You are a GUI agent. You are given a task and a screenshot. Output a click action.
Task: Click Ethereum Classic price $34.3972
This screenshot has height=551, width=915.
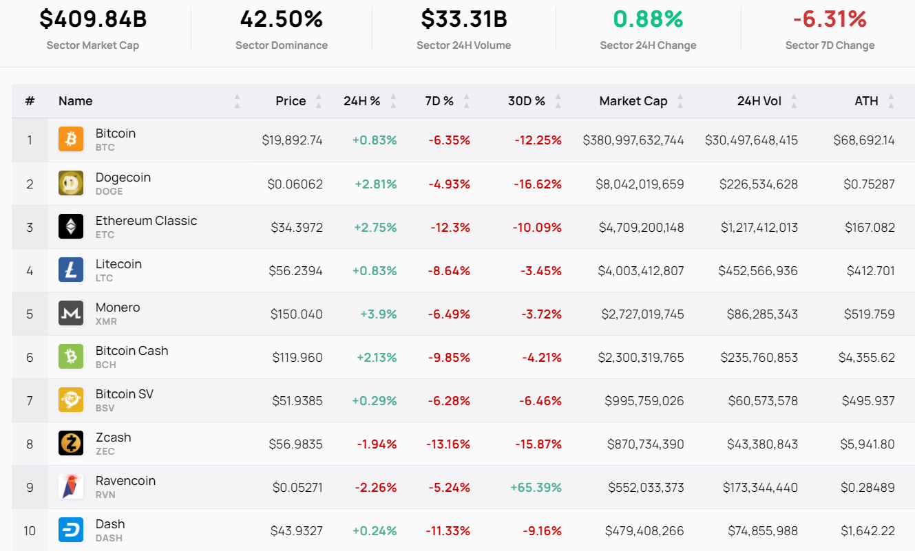click(x=296, y=227)
